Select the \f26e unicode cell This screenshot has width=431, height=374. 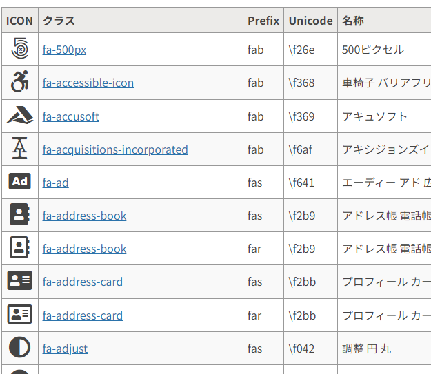pyautogui.click(x=310, y=50)
